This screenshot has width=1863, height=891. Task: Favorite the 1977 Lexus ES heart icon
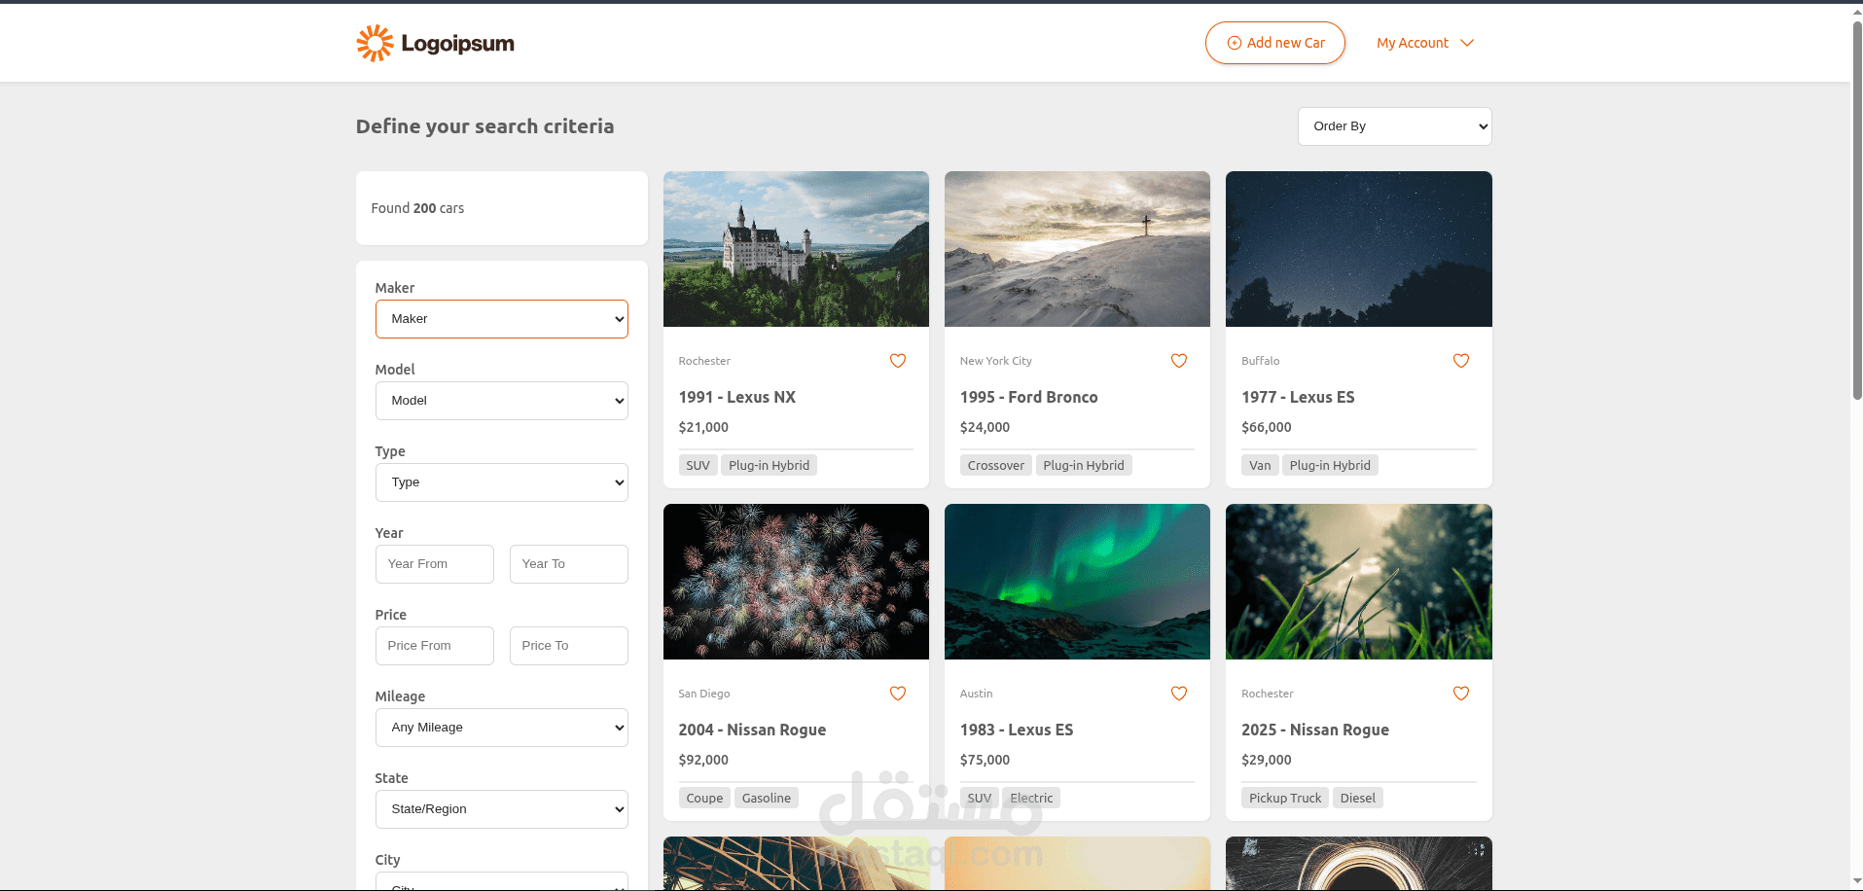pyautogui.click(x=1461, y=361)
